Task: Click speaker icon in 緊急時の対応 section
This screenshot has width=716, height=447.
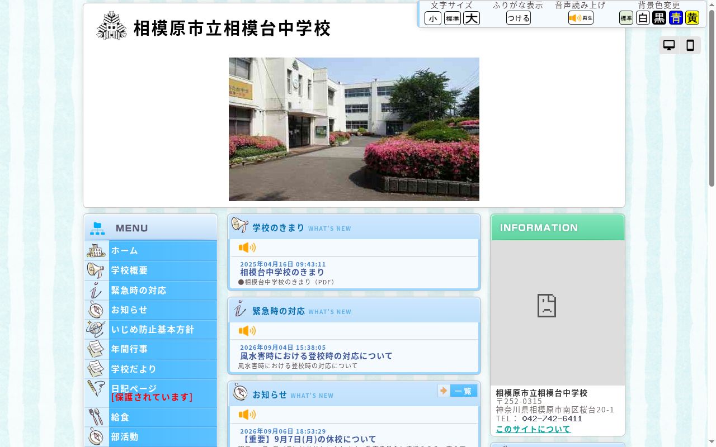Action: [x=247, y=331]
